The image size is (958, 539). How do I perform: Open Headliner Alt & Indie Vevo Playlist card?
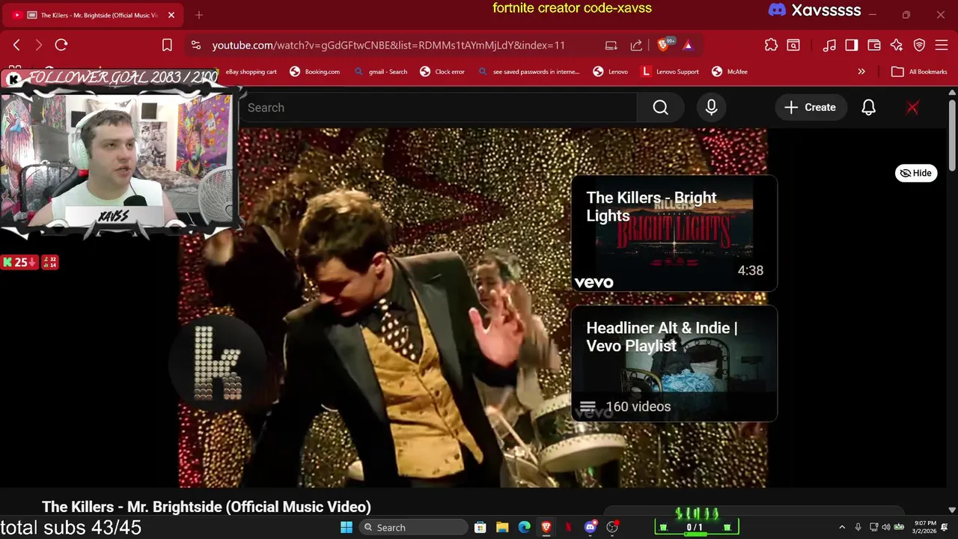[x=674, y=364]
